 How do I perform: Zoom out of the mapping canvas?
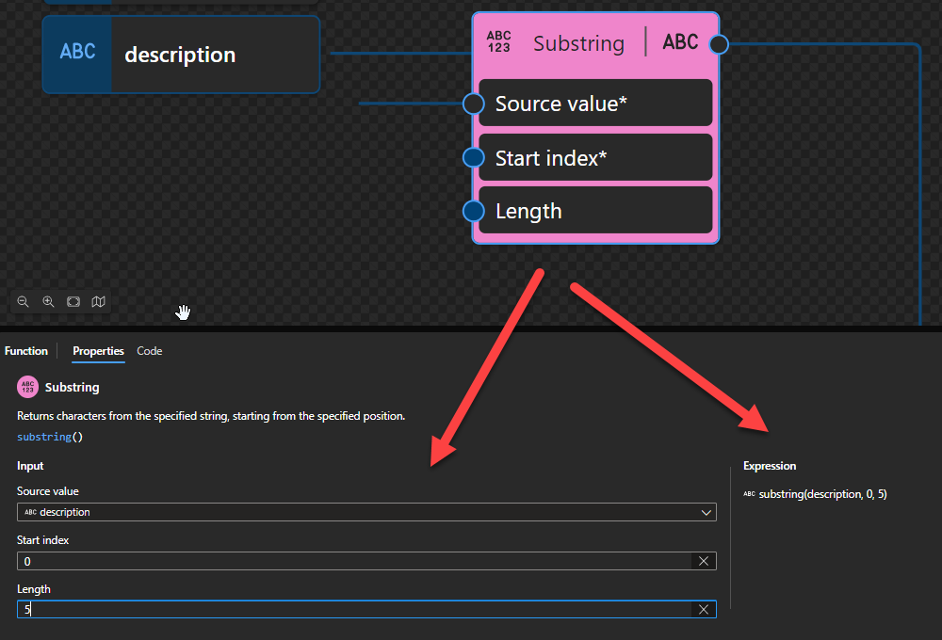[24, 302]
